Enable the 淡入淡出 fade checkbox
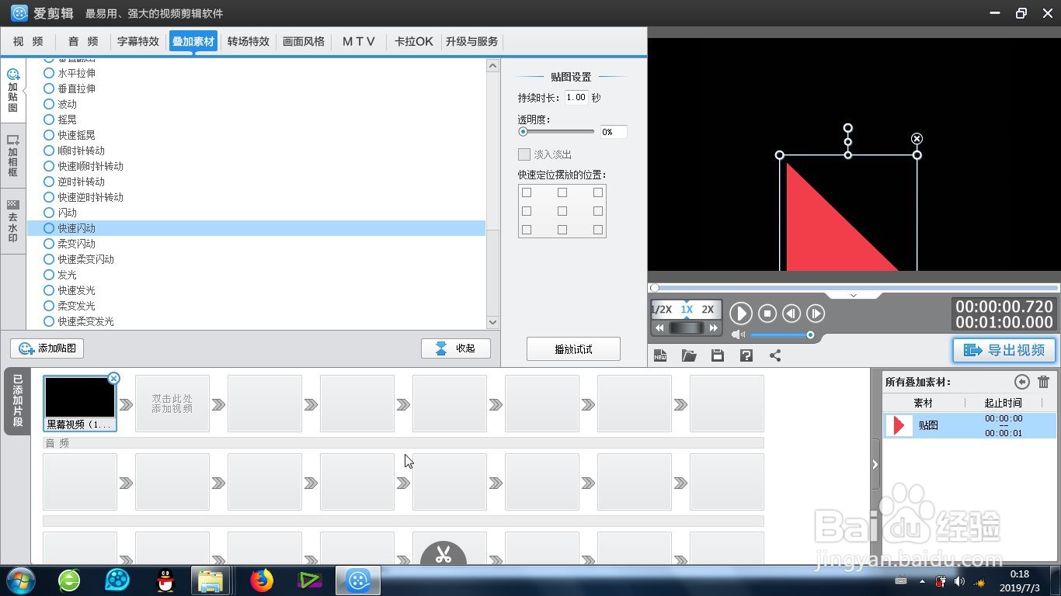The width and height of the screenshot is (1061, 596). click(x=524, y=154)
